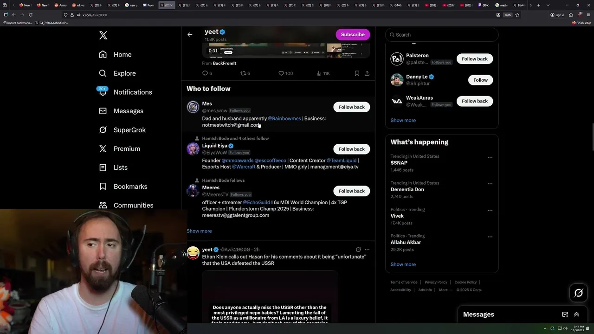The height and width of the screenshot is (334, 594).
Task: Open a new browser tab
Action: [x=538, y=5]
